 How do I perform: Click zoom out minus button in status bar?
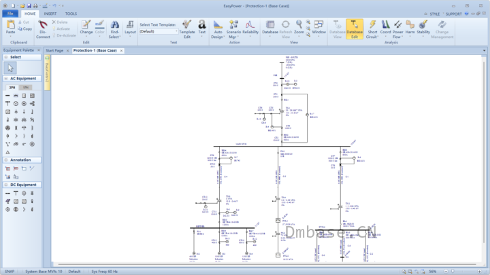click(446, 271)
